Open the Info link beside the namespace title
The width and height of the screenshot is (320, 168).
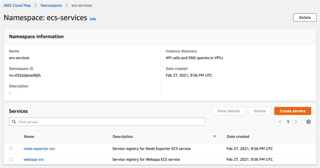(x=93, y=19)
